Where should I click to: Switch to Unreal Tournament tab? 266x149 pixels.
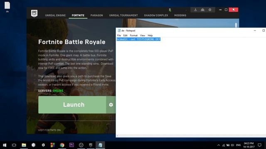click(x=123, y=15)
